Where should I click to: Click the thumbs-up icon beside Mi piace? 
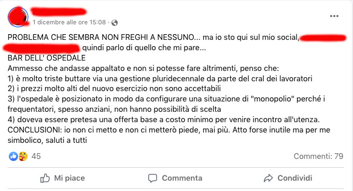45,178
